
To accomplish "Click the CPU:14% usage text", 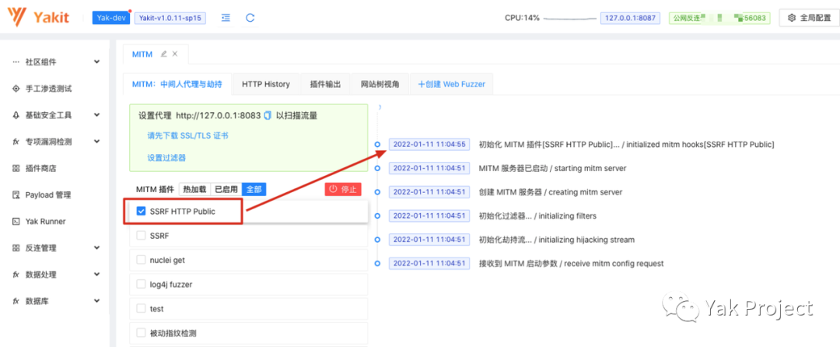I will pyautogui.click(x=522, y=18).
